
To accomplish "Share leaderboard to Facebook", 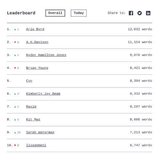I will coord(131,13).
